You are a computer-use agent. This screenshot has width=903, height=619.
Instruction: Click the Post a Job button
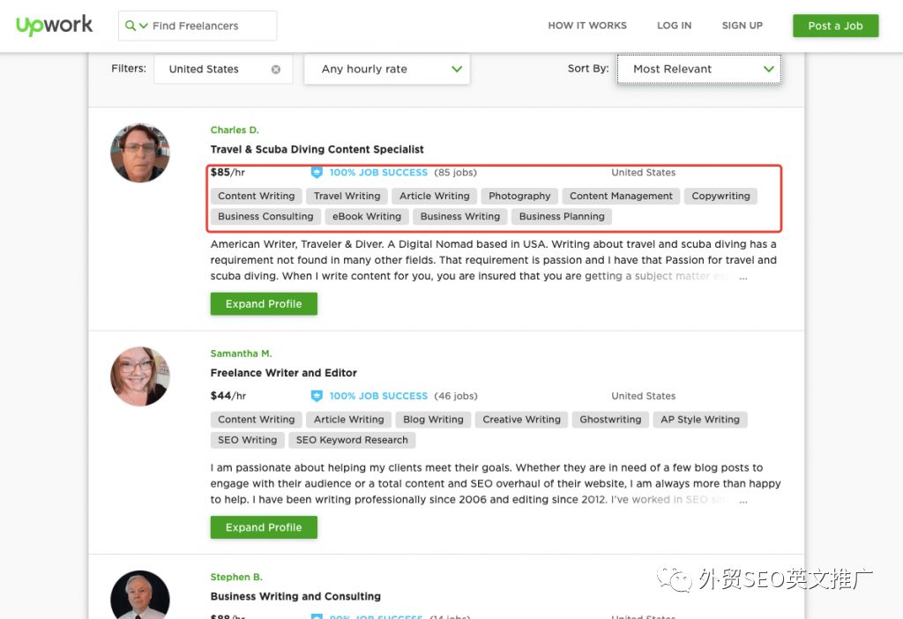pos(835,26)
